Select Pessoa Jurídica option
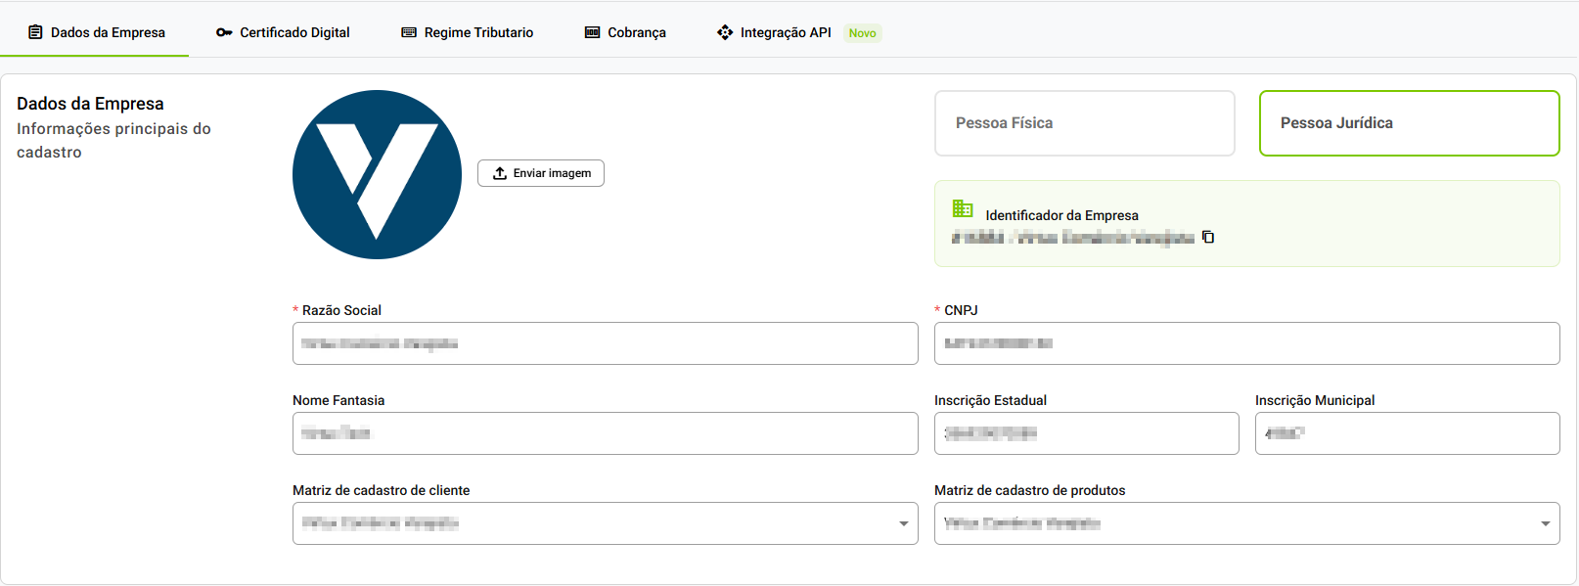This screenshot has height=586, width=1579. (1409, 123)
